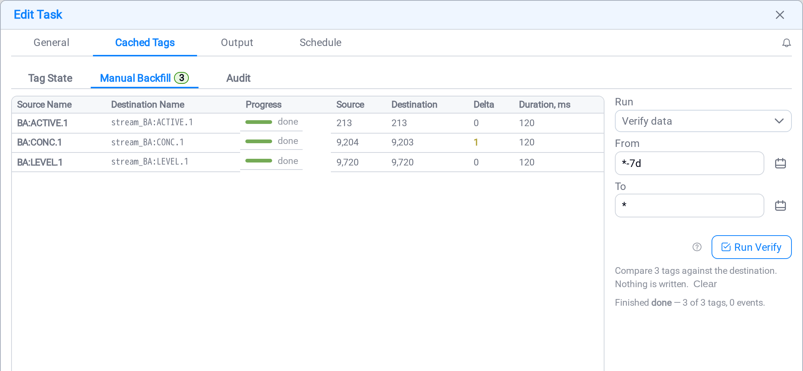Click the yellow delta value 1
This screenshot has height=371, width=803.
pyautogui.click(x=476, y=142)
